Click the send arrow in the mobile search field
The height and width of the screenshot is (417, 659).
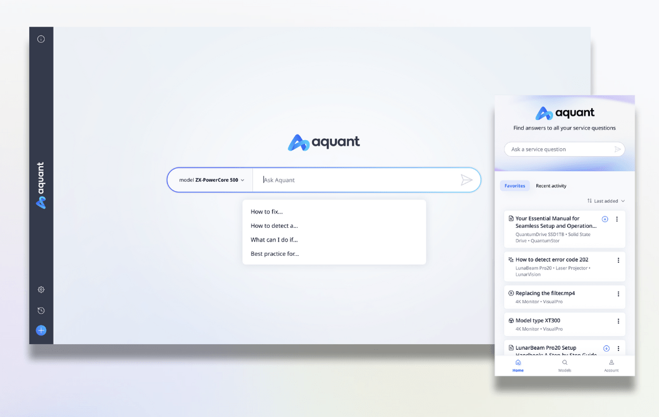click(x=617, y=149)
